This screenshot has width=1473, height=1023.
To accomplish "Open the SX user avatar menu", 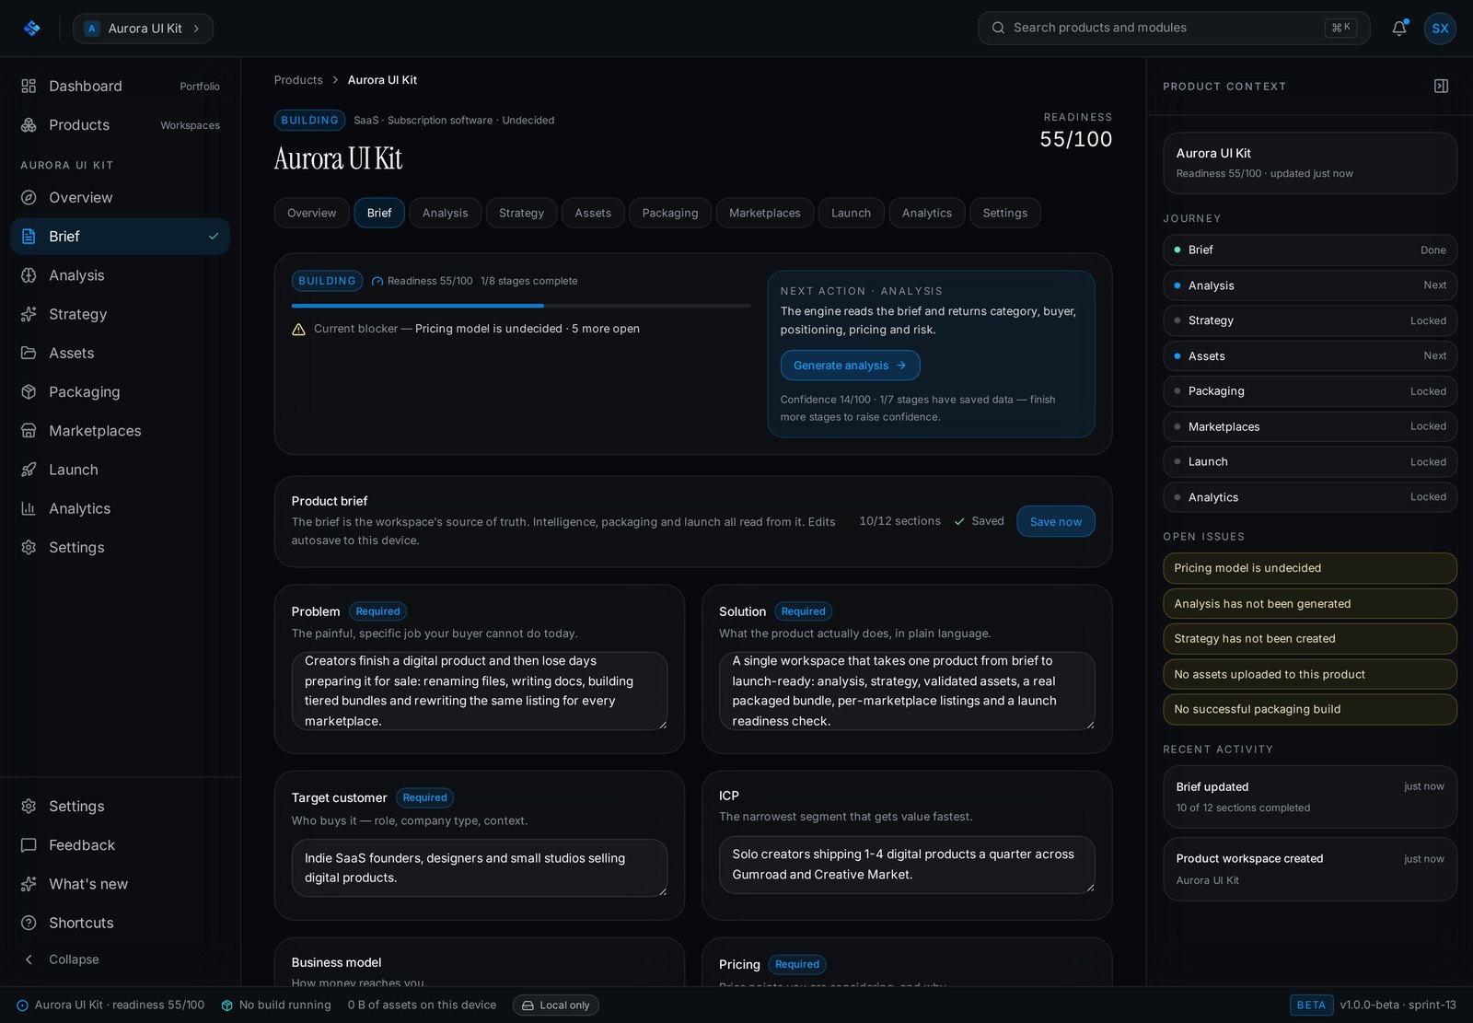I will (1440, 29).
